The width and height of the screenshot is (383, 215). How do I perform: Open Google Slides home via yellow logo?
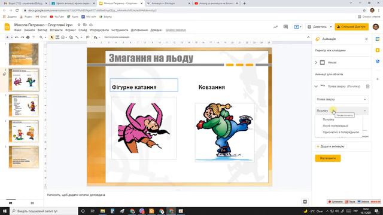point(7,26)
